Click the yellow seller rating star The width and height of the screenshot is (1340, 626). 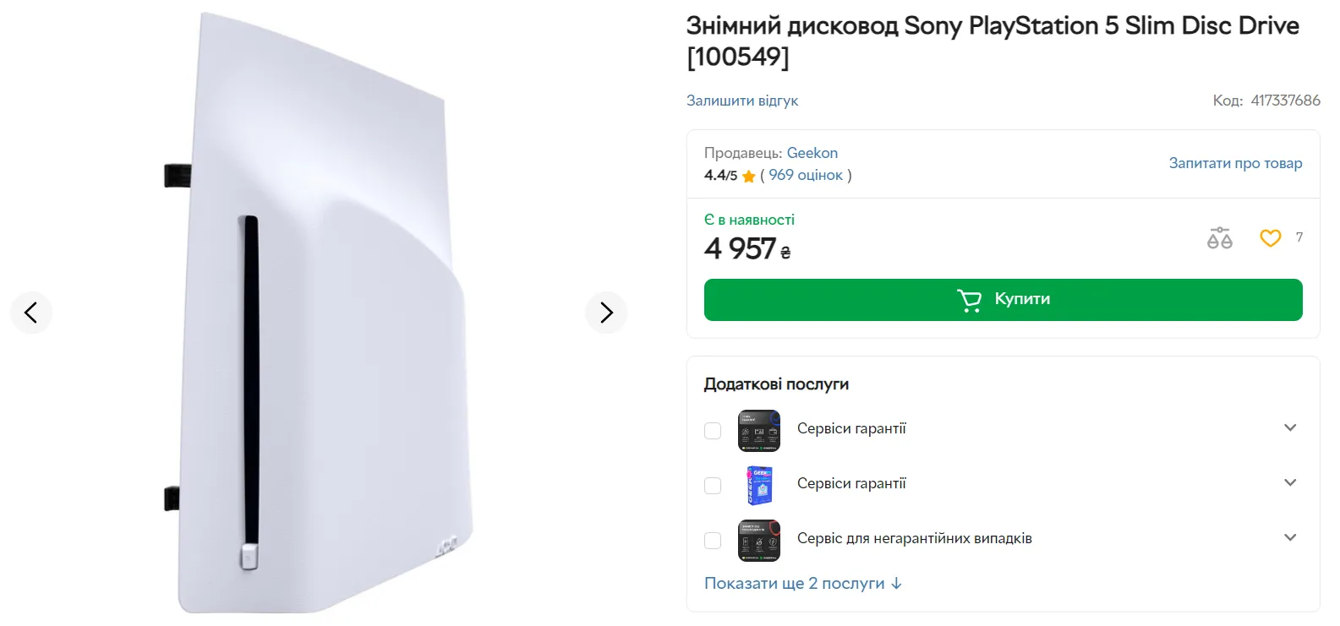[748, 176]
